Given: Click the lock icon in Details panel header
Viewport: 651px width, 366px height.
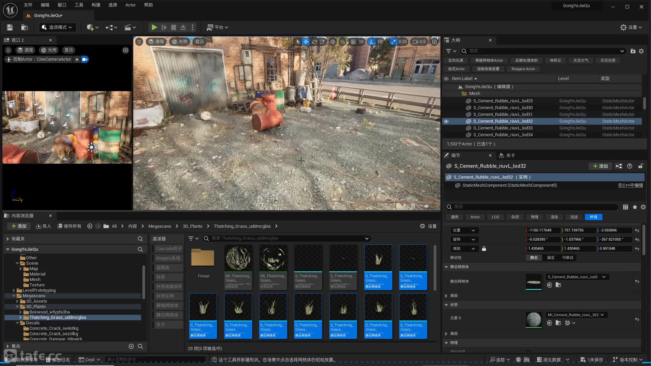Looking at the screenshot, I should (640, 166).
